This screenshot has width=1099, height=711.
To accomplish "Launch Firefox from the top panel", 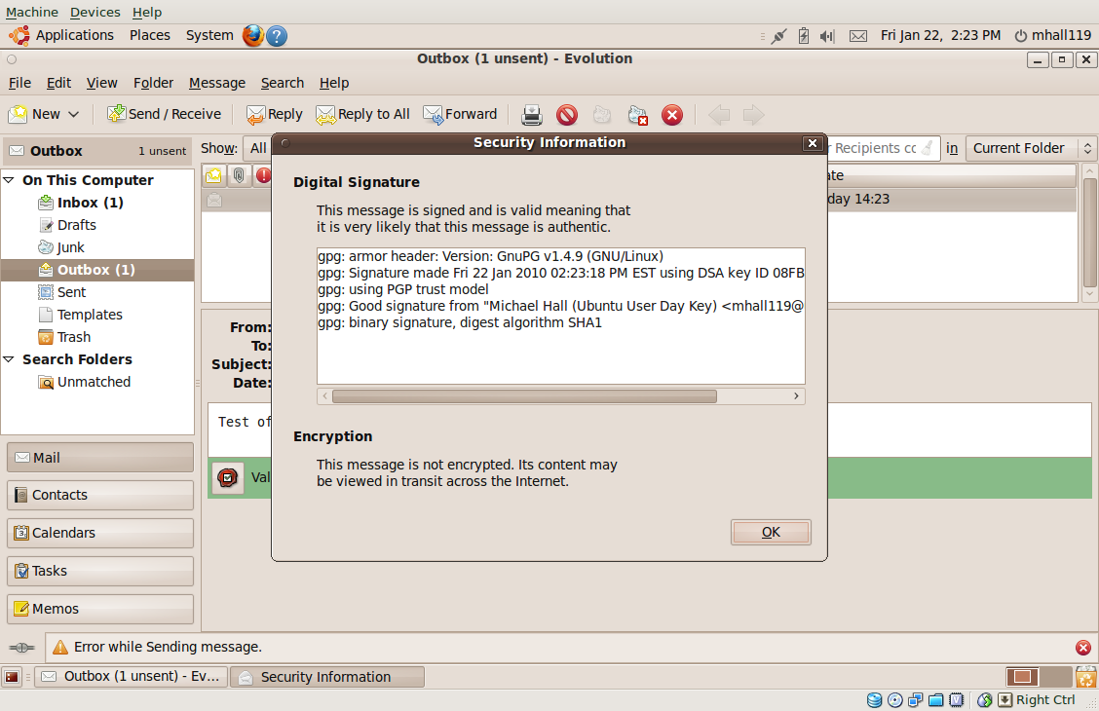I will pos(253,35).
